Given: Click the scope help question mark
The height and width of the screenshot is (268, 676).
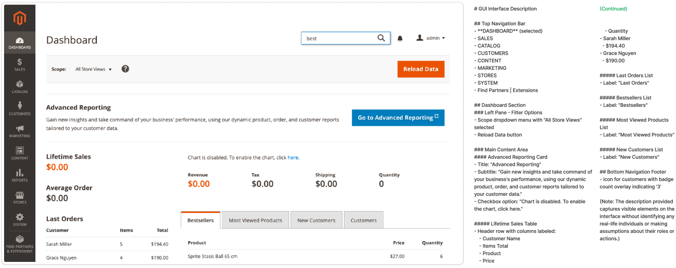Looking at the screenshot, I should click(x=125, y=69).
